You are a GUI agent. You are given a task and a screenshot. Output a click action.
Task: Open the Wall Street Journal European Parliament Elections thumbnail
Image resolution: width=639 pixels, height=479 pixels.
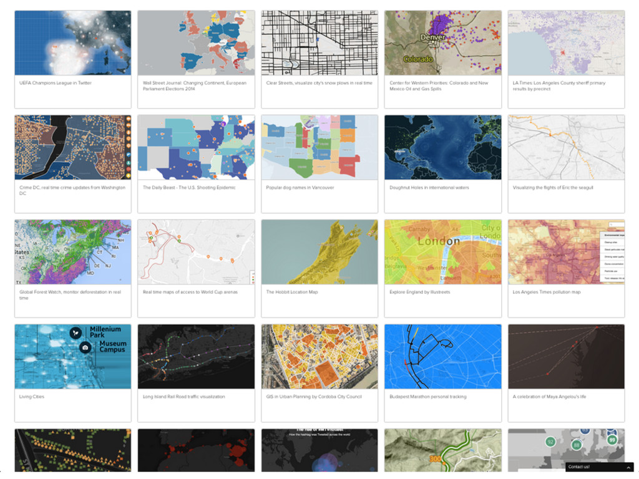(x=196, y=43)
